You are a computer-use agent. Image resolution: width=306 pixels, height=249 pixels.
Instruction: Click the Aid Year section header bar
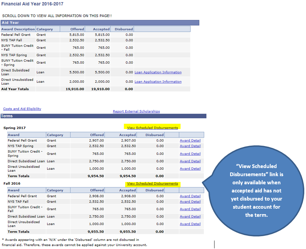[x=100, y=23]
